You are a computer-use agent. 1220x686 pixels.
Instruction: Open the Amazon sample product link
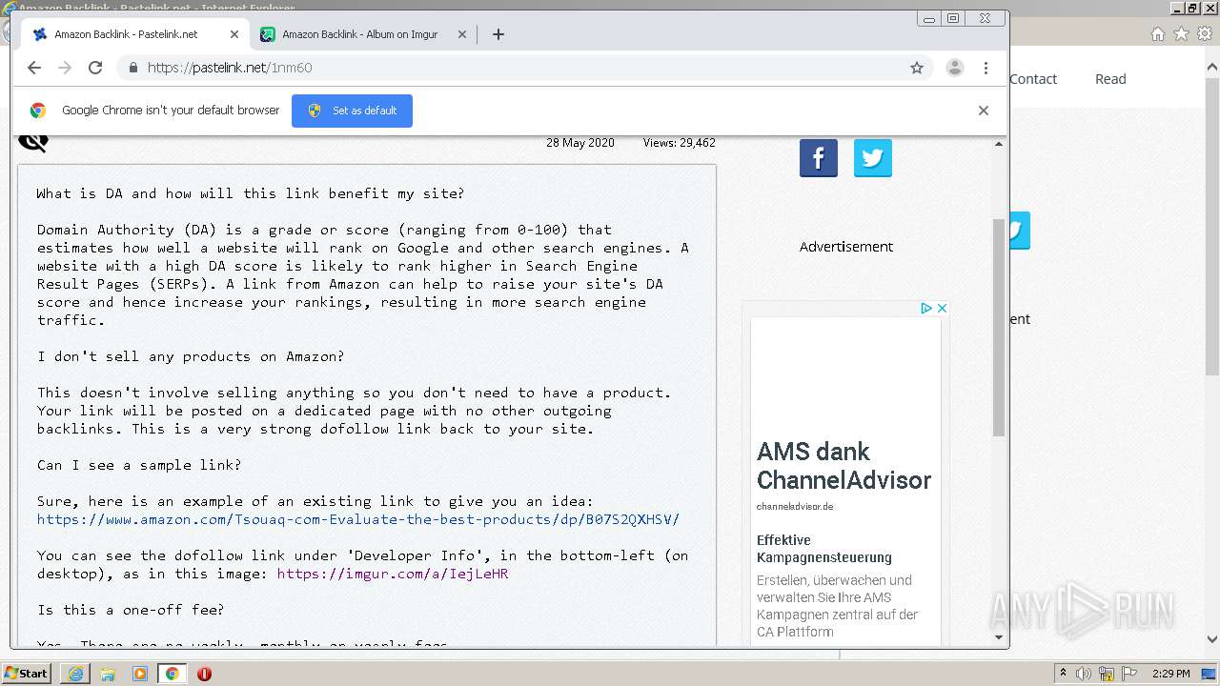click(358, 519)
